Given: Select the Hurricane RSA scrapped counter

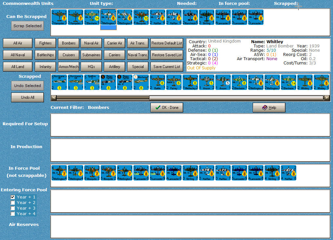Looking at the screenshot, I should point(76,82).
